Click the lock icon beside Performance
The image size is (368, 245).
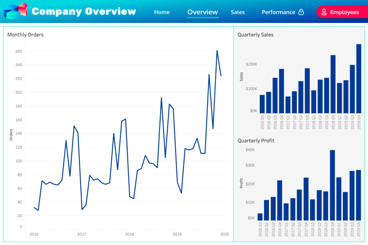pyautogui.click(x=301, y=12)
